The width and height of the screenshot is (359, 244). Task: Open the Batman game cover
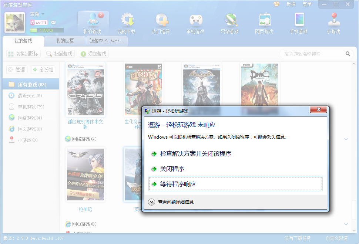pos(202,85)
